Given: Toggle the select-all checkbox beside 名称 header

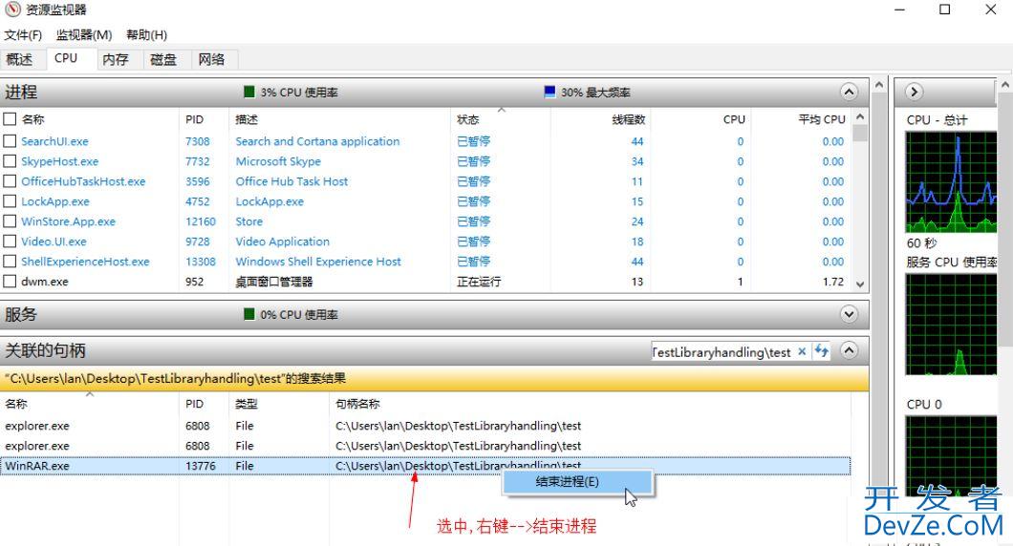Looking at the screenshot, I should click(10, 119).
